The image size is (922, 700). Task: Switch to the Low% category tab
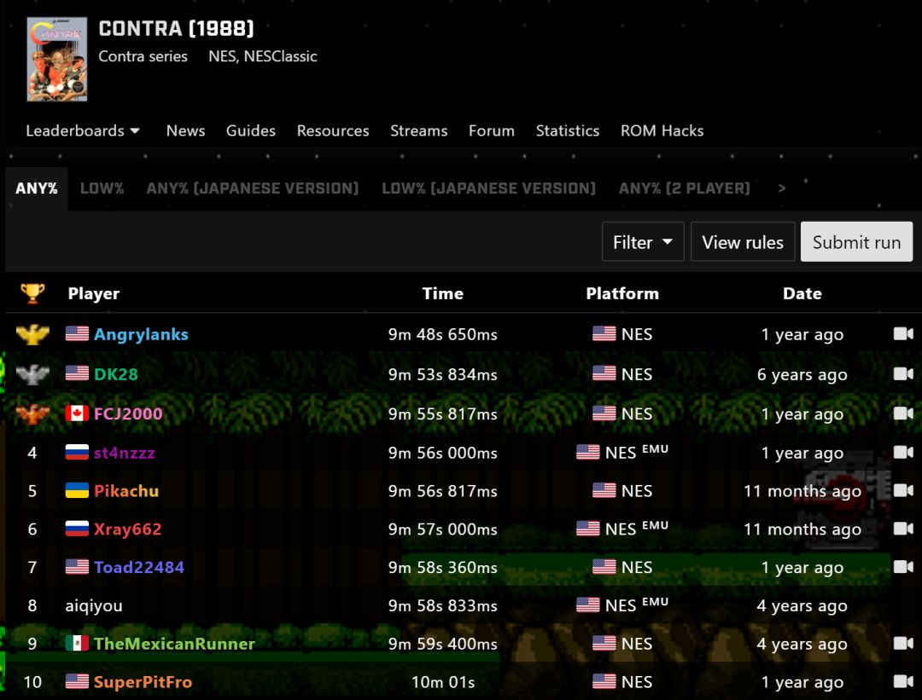(102, 188)
